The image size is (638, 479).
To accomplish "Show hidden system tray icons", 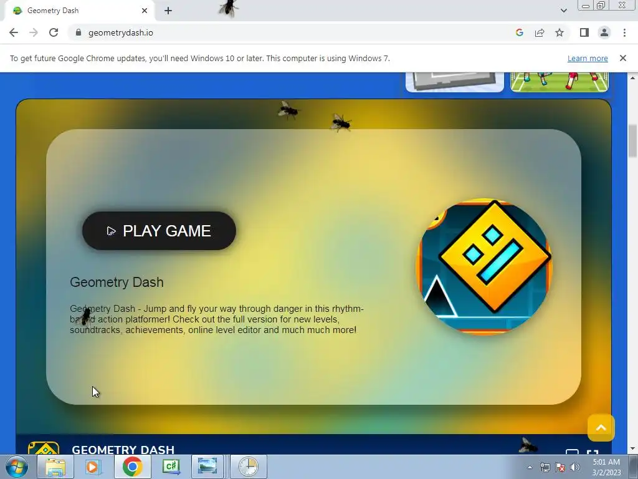I will coord(530,467).
